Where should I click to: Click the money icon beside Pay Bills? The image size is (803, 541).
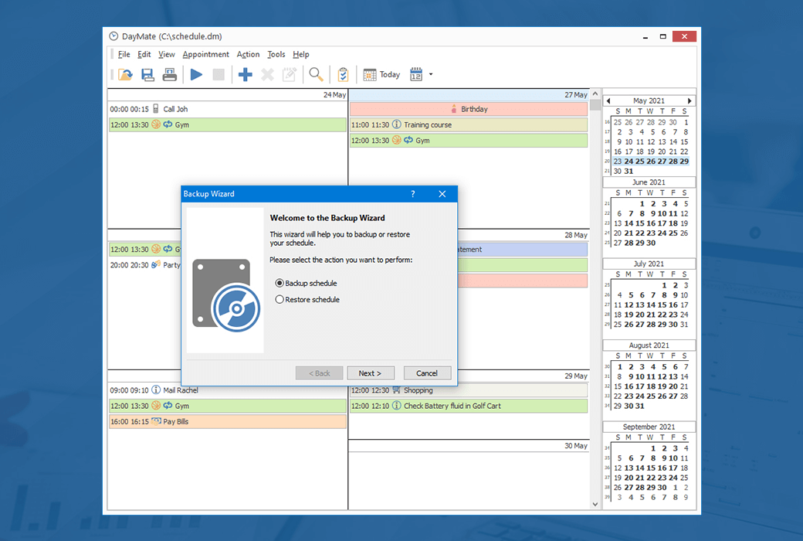pyautogui.click(x=156, y=421)
